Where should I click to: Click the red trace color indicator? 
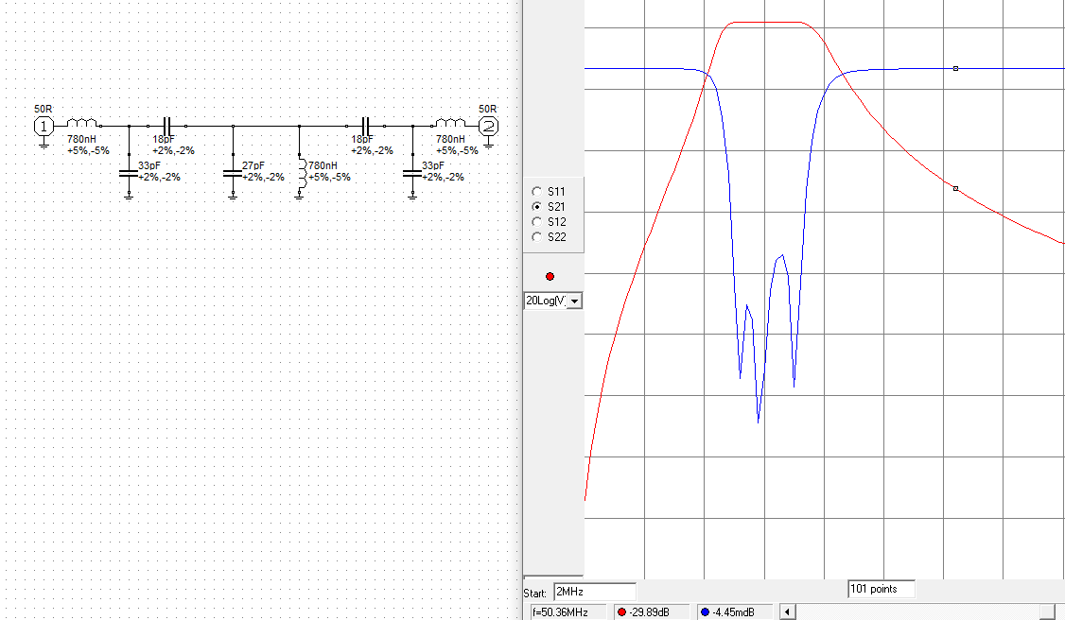click(x=550, y=276)
